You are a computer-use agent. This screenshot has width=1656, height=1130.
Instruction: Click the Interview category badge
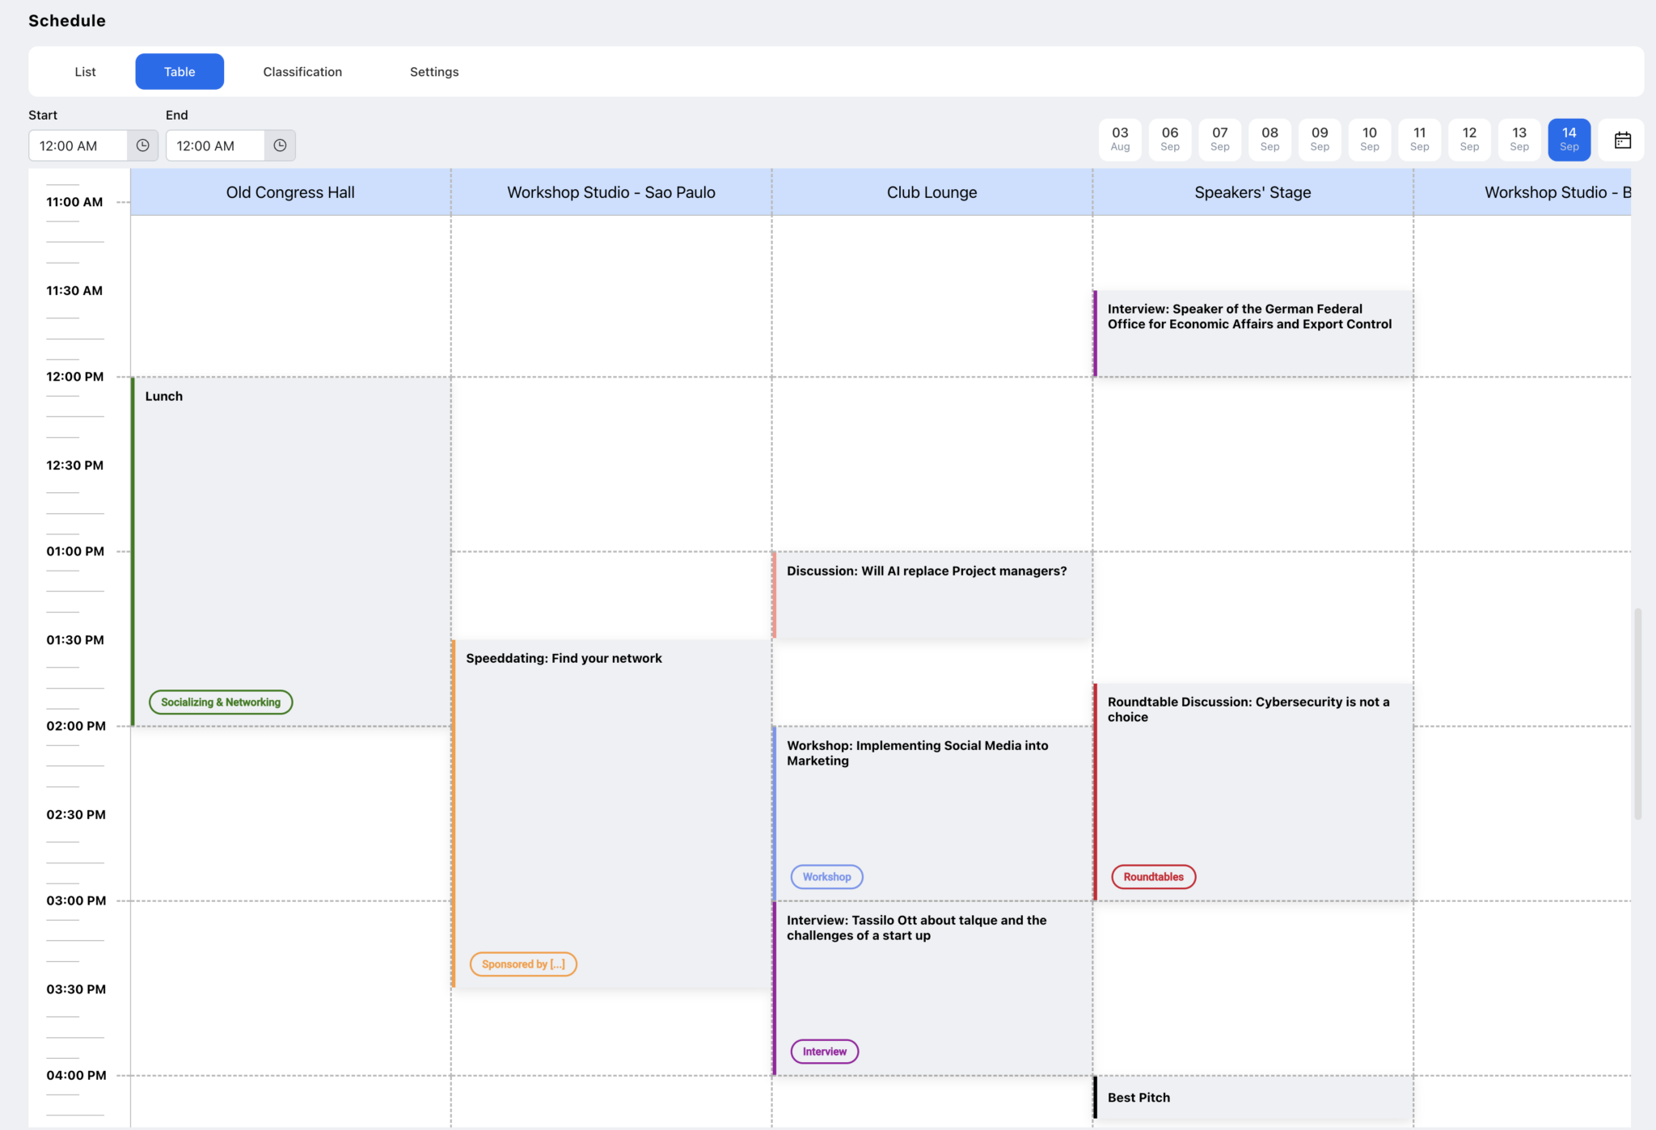(823, 1051)
